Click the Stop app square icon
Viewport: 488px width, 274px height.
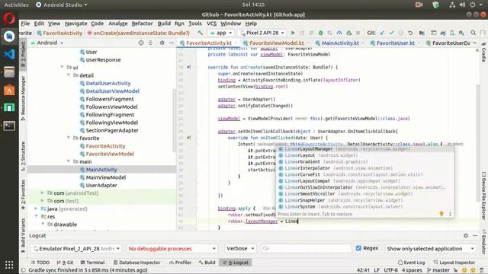358,33
